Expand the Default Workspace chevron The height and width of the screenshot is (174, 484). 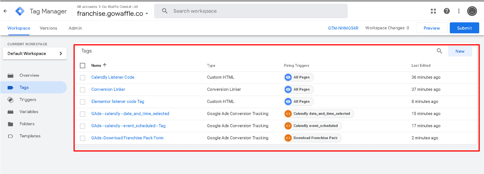click(x=61, y=54)
